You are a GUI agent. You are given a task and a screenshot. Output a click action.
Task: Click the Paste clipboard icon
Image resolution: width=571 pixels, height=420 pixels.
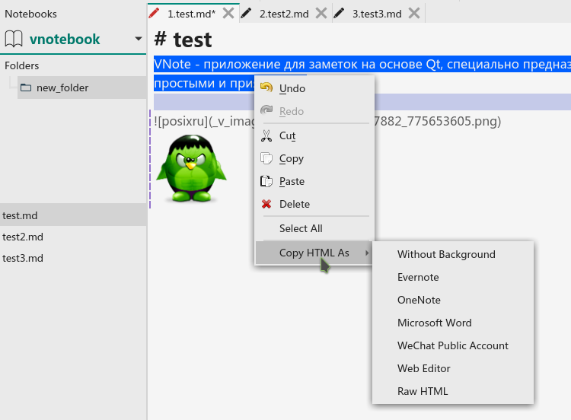pyautogui.click(x=266, y=181)
